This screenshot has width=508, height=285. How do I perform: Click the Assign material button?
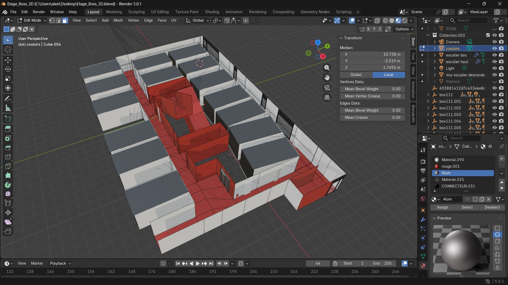(x=442, y=207)
